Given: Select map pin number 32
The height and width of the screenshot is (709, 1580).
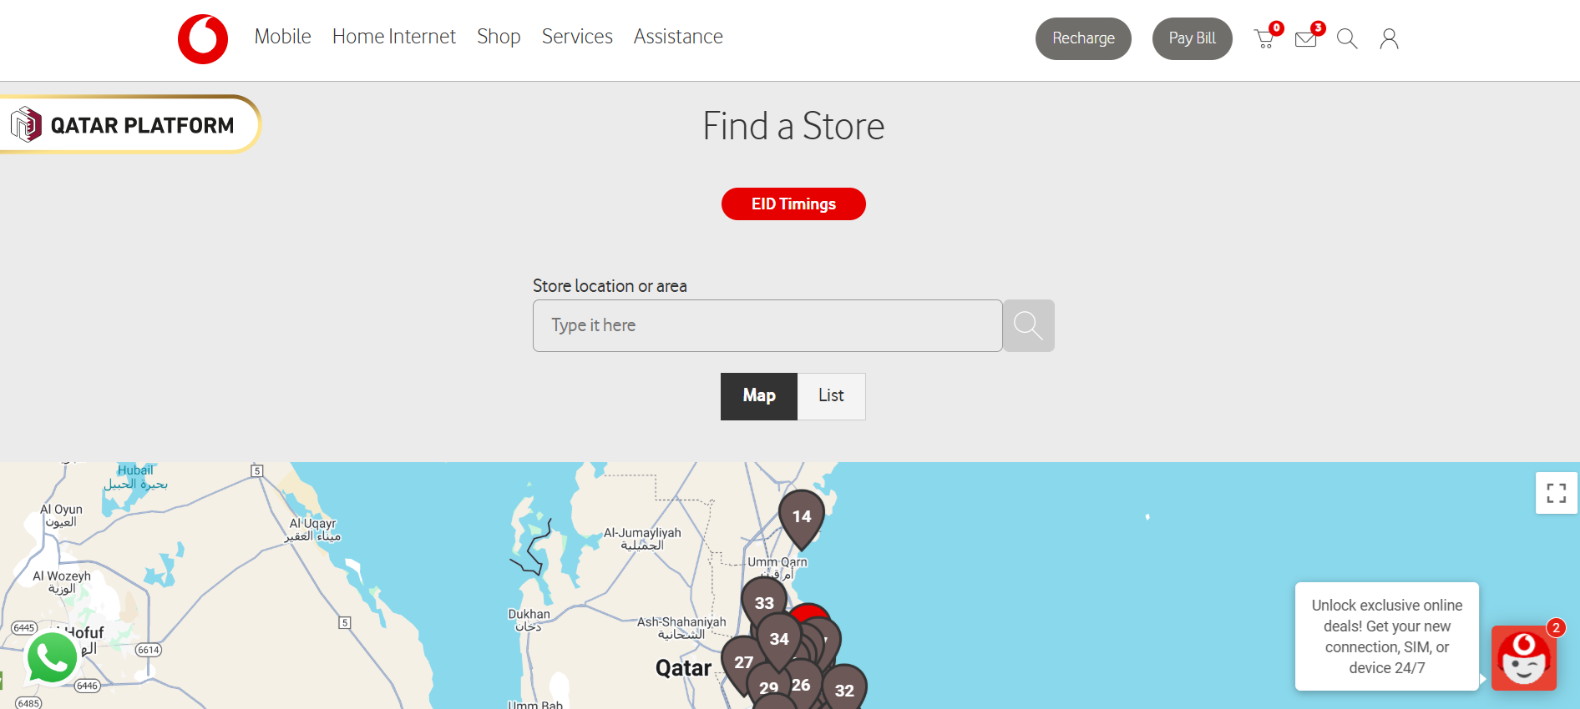Looking at the screenshot, I should 844,690.
